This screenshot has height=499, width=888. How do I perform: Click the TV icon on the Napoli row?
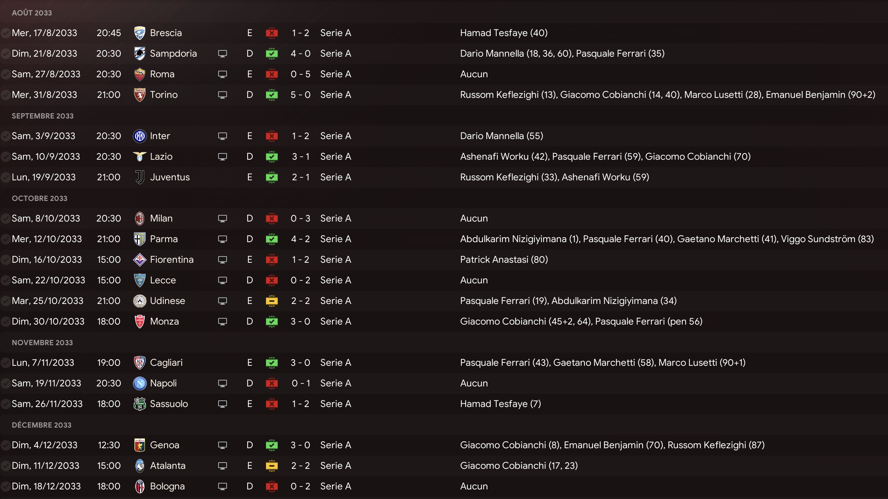(222, 383)
